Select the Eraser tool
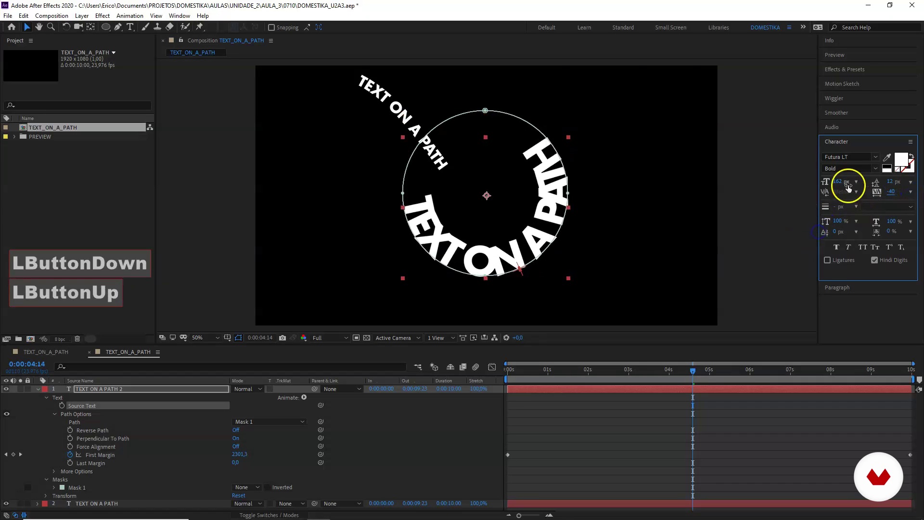 [169, 27]
